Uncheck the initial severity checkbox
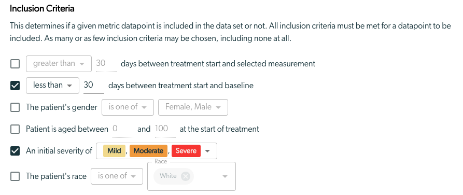The image size is (463, 195). 15,151
